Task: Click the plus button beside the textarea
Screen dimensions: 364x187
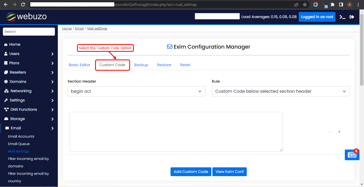Action: (x=339, y=132)
